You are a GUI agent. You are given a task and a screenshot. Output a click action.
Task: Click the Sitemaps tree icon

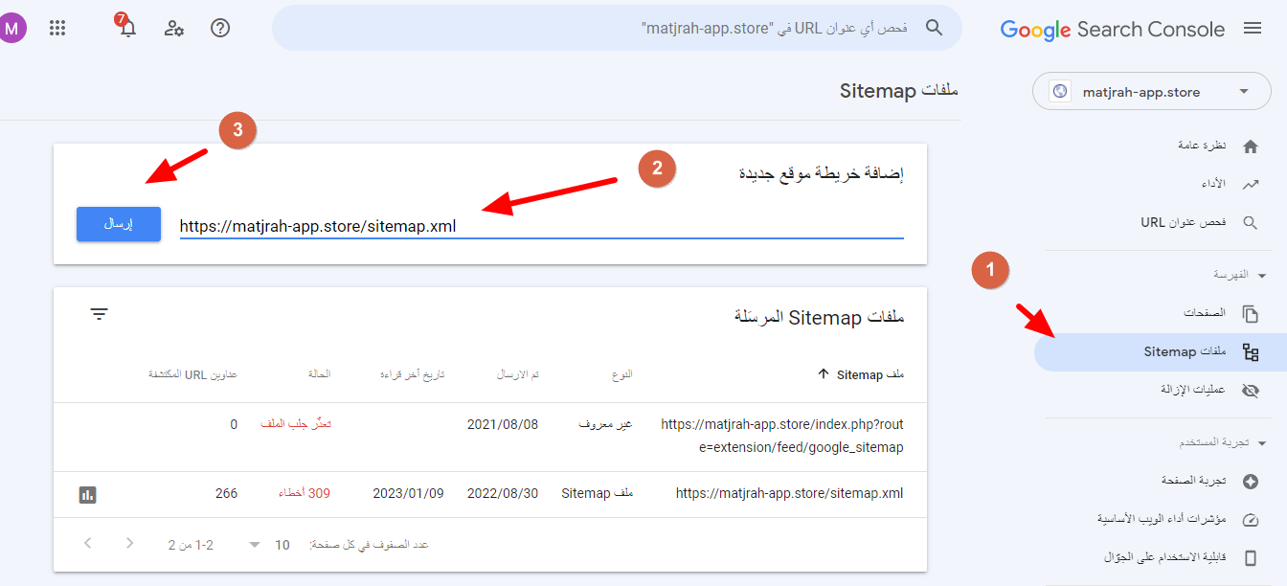(1250, 352)
